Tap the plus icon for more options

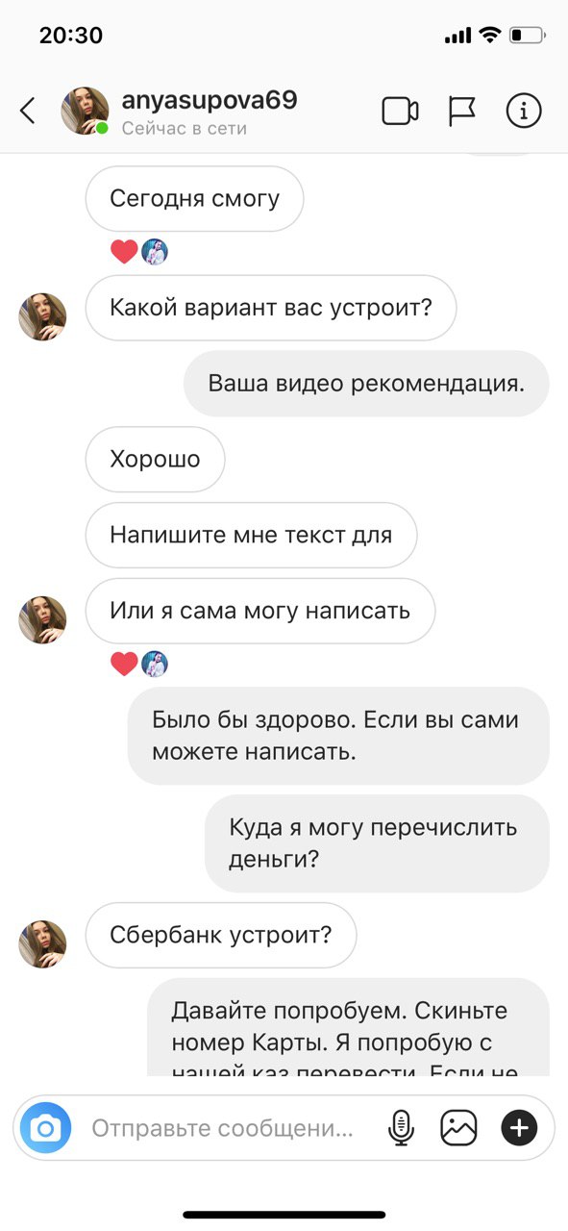[x=519, y=1127]
